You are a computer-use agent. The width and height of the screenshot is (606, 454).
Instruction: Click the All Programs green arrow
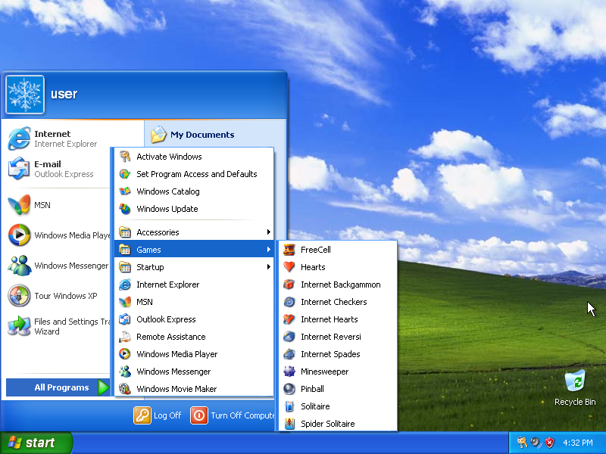pos(104,387)
